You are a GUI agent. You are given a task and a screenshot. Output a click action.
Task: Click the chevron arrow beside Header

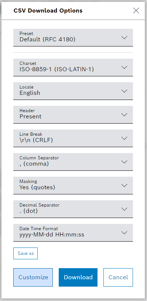(x=124, y=115)
